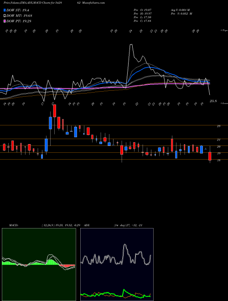This screenshot has height=301, width=228.
Task: Select the 'DOW MT: 19.68' legend text
Action: tap(19, 16)
